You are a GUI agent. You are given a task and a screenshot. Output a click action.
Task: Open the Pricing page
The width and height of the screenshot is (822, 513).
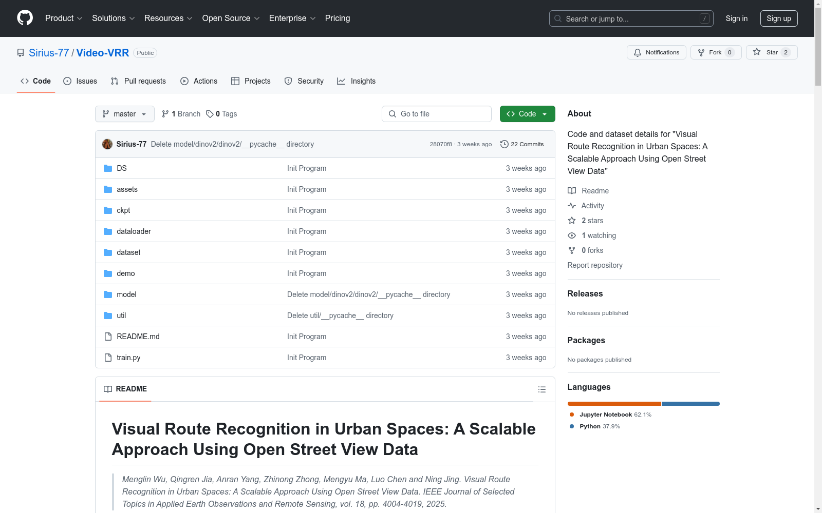338,18
